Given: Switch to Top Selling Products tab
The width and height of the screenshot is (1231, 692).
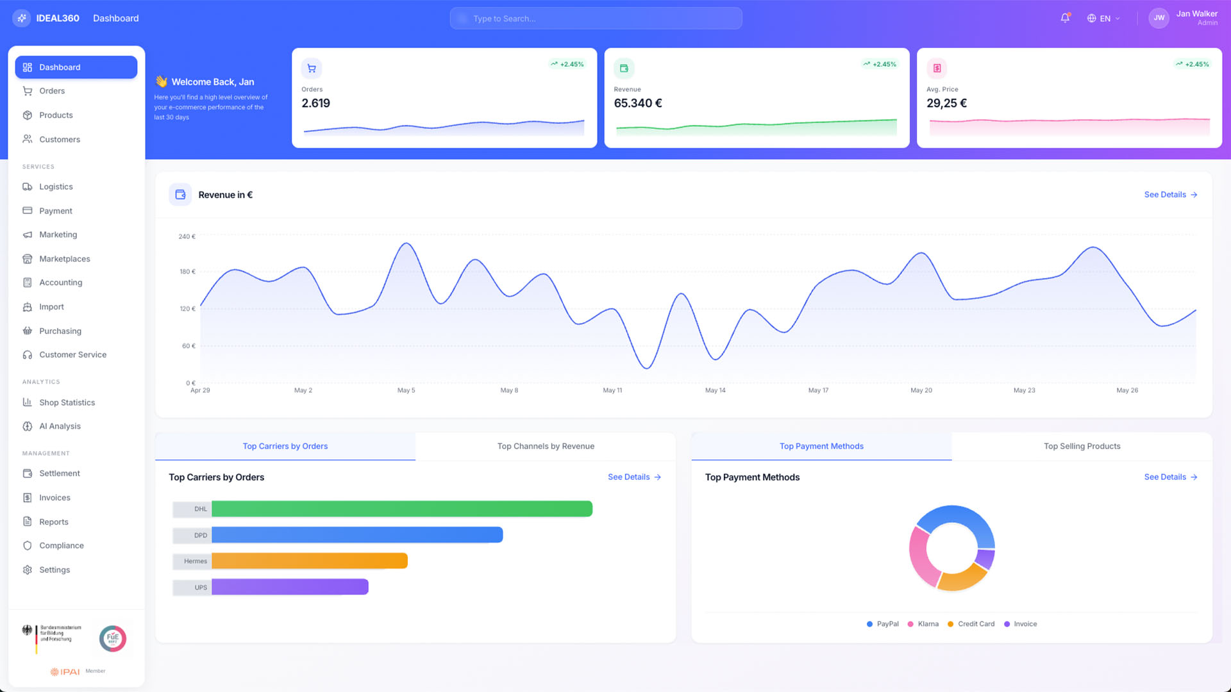Looking at the screenshot, I should (x=1082, y=446).
